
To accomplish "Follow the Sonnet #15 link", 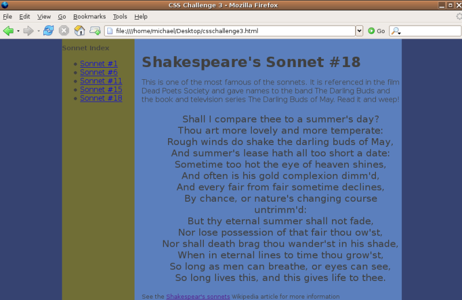I will click(101, 90).
